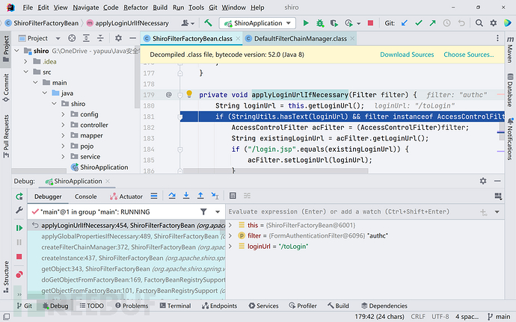The width and height of the screenshot is (516, 322).
Task: Expand the controller package
Action: (x=63, y=125)
